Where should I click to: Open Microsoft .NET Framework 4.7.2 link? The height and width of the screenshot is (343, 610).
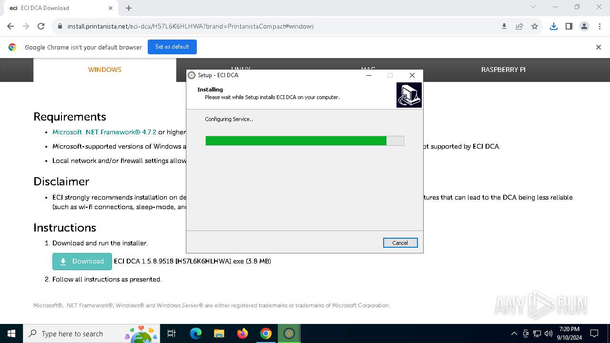point(104,132)
